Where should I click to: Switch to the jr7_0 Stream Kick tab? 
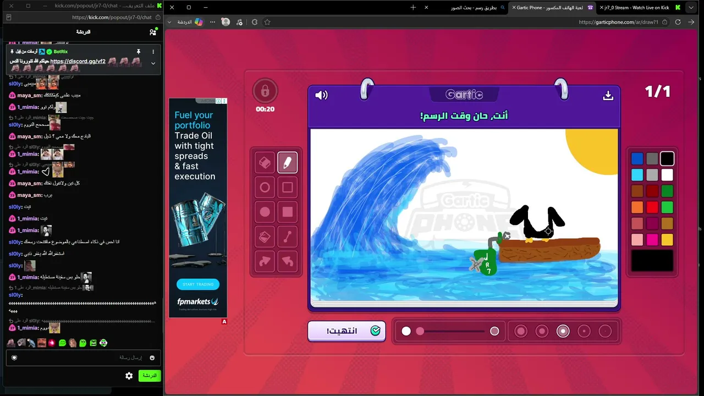[x=641, y=7]
